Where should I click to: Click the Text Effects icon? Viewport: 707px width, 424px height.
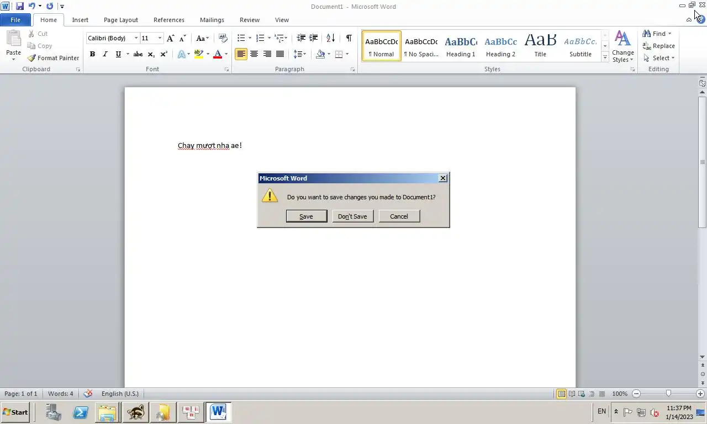coord(181,54)
